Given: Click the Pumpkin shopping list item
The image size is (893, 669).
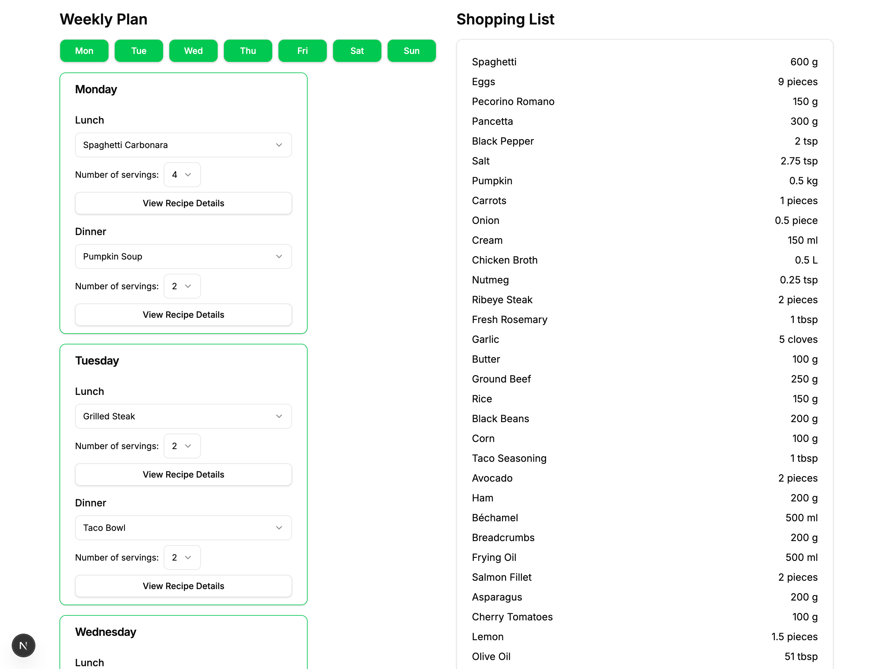Looking at the screenshot, I should click(x=644, y=181).
